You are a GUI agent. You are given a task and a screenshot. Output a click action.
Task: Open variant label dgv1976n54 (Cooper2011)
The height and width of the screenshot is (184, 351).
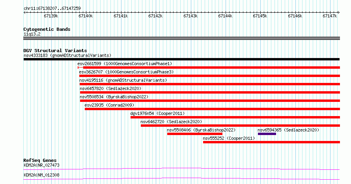point(158,114)
